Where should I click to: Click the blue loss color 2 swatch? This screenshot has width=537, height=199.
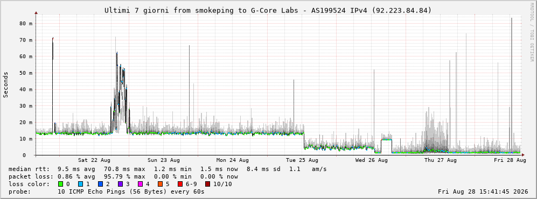[100, 184]
